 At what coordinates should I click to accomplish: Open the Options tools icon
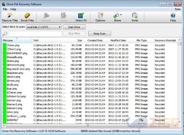100,15
